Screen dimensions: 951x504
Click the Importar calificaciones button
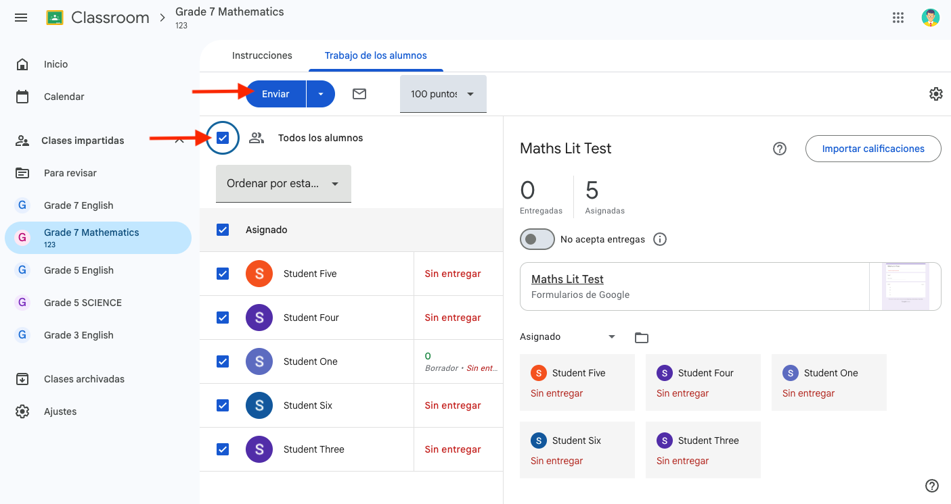(x=873, y=149)
